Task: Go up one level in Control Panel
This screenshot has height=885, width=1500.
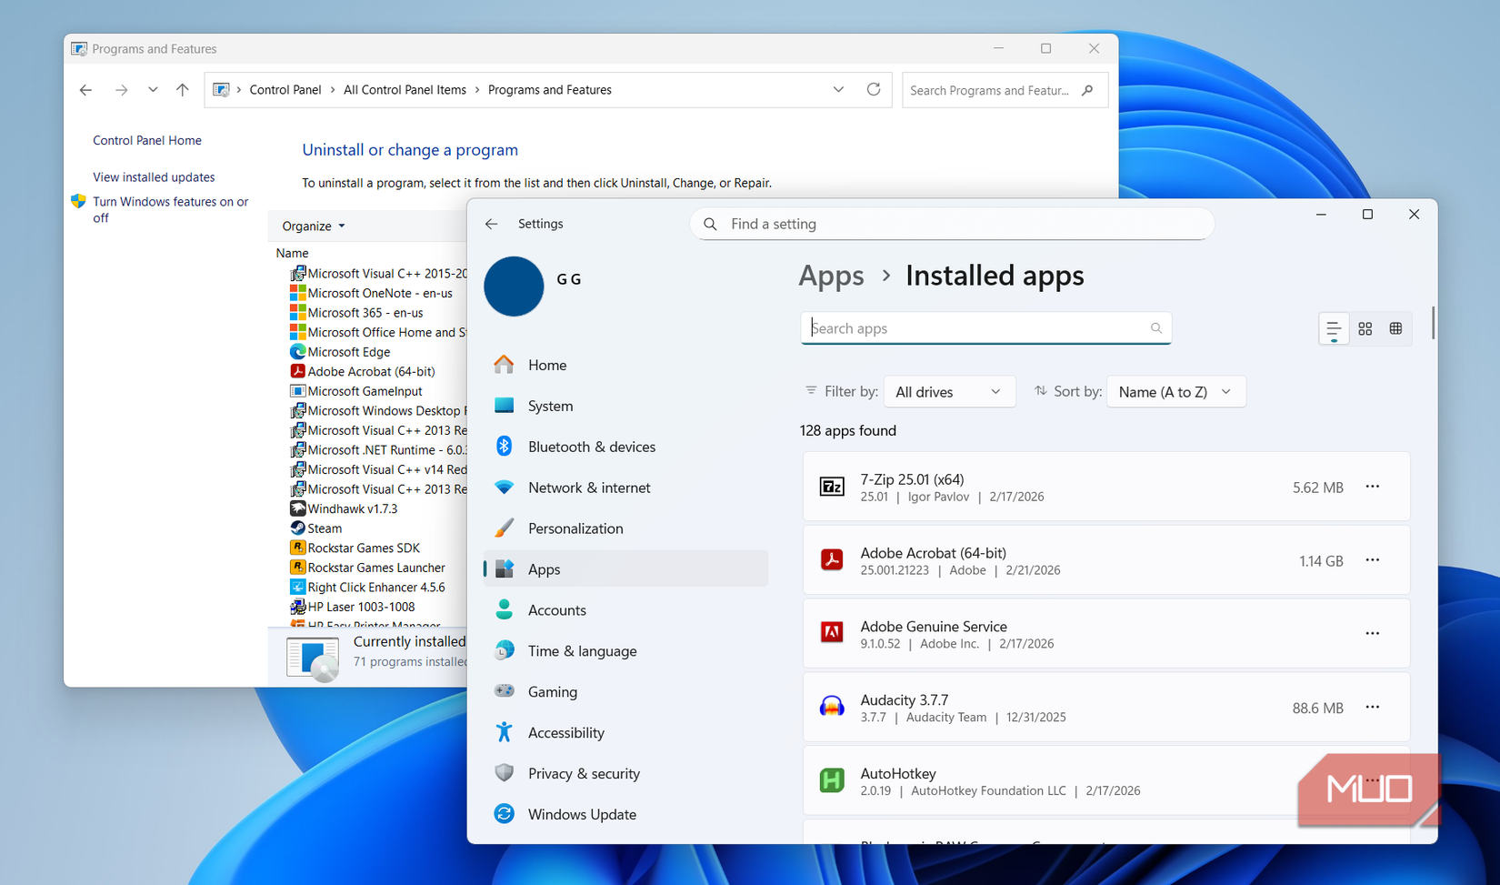Action: click(183, 89)
